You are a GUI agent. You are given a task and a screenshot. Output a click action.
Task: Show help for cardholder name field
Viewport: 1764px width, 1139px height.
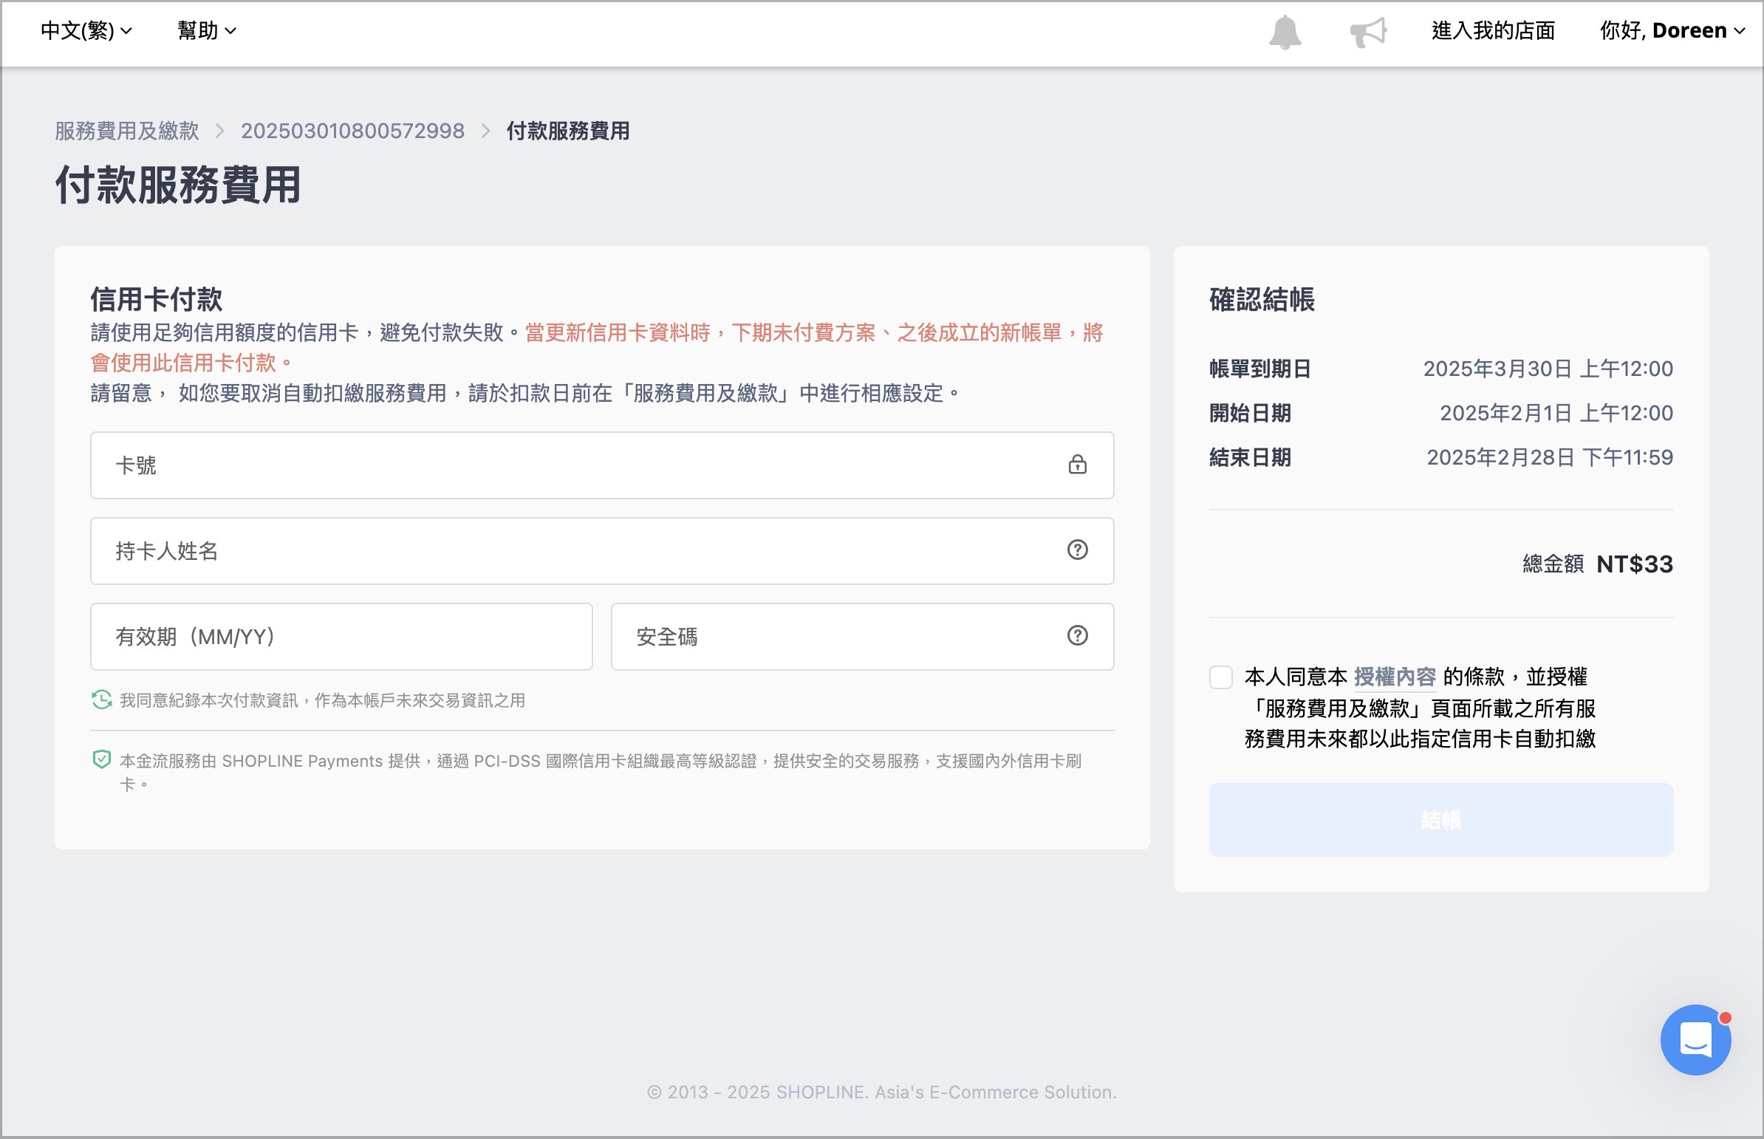pyautogui.click(x=1077, y=550)
